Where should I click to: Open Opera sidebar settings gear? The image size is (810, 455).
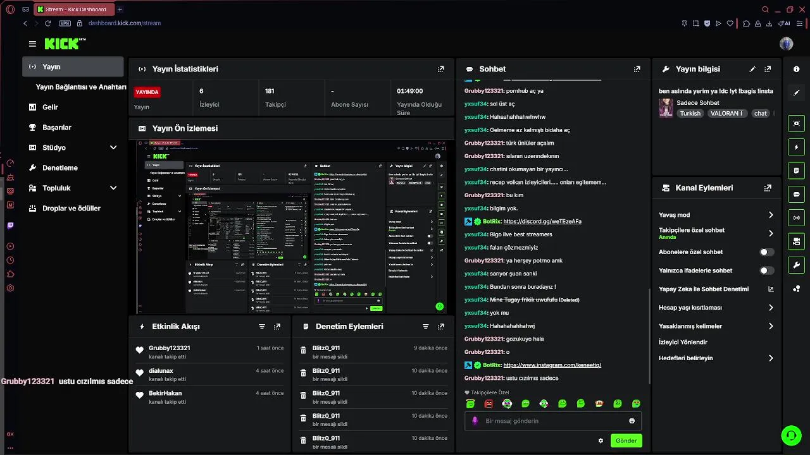[10, 288]
